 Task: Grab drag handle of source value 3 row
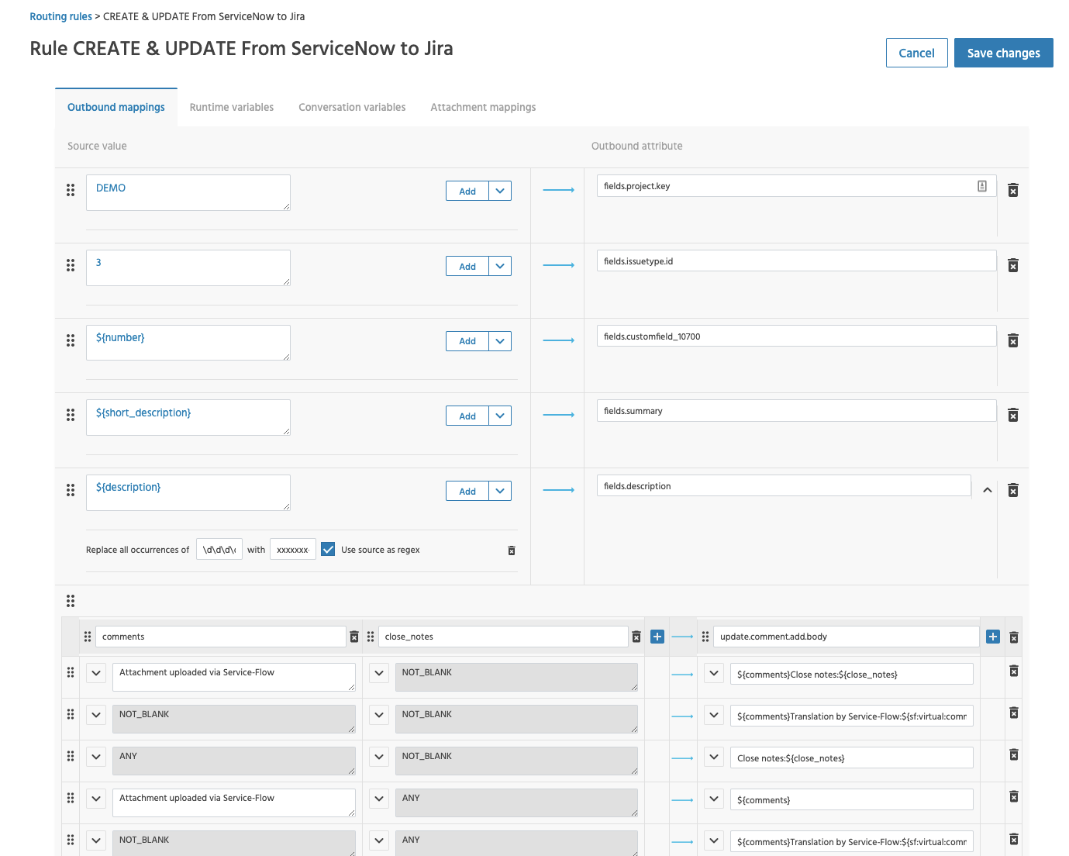[71, 265]
